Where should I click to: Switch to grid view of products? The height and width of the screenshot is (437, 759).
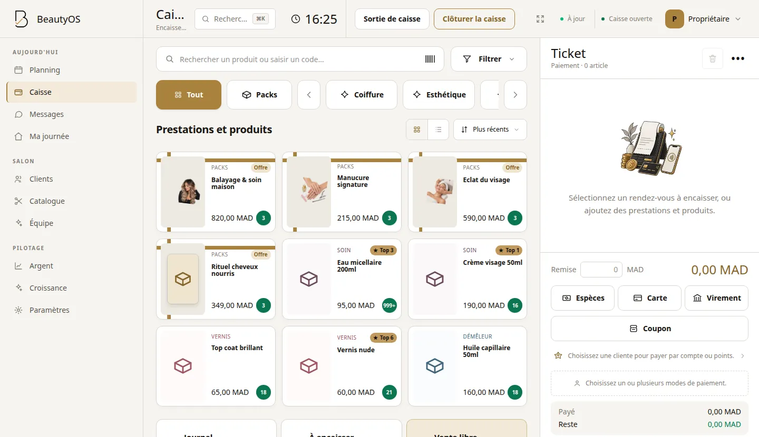pyautogui.click(x=417, y=130)
